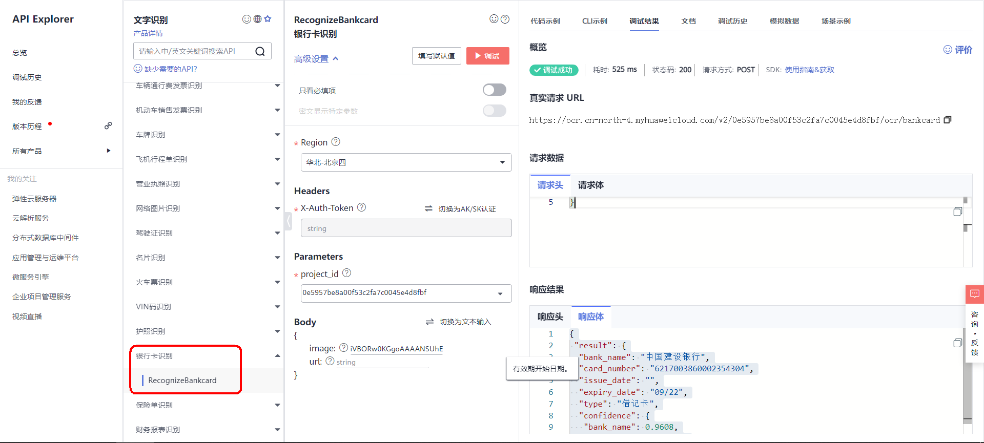This screenshot has height=443, width=984.
Task: Open 请求体 tab in request data
Action: click(x=591, y=185)
